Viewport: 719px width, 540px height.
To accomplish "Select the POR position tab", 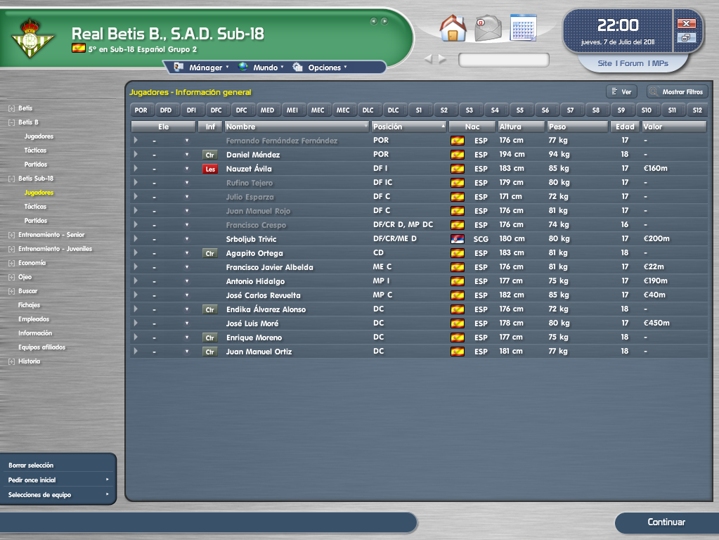I will click(141, 110).
